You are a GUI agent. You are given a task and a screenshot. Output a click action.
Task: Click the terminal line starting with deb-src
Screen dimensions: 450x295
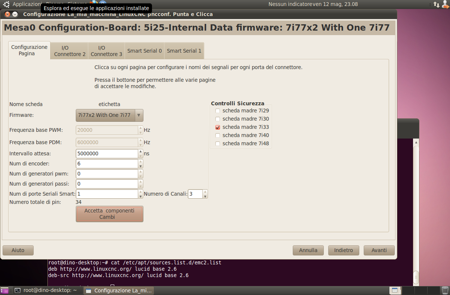tap(118, 275)
